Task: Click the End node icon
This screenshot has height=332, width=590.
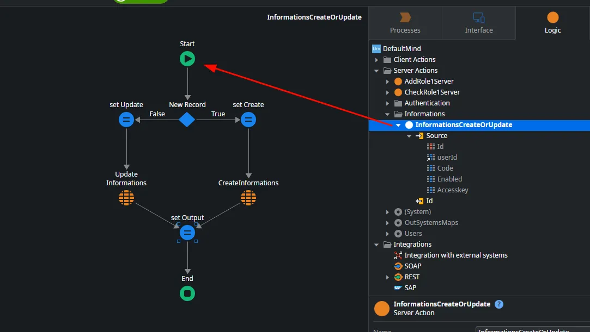Action: point(187,293)
